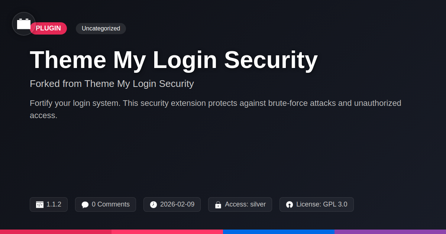Click the comments speech bubble icon
Viewport: 446px width, 234px height.
[x=85, y=205]
